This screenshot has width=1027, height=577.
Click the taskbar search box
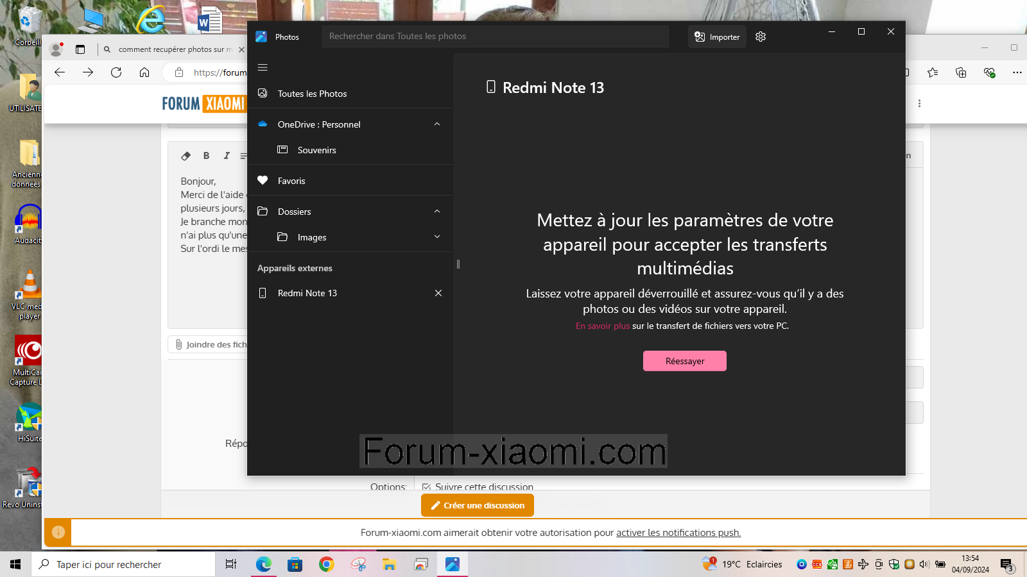[123, 564]
